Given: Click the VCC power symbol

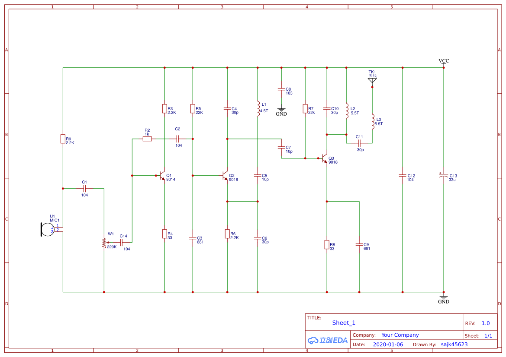Looking at the screenshot, I should (x=444, y=62).
